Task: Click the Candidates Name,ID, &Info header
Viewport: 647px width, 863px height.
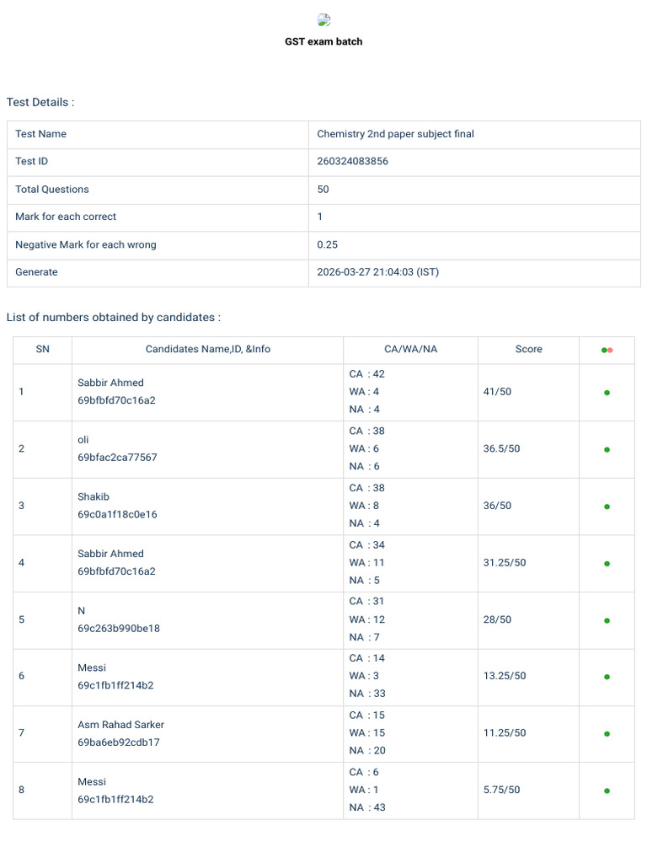Action: tap(208, 349)
